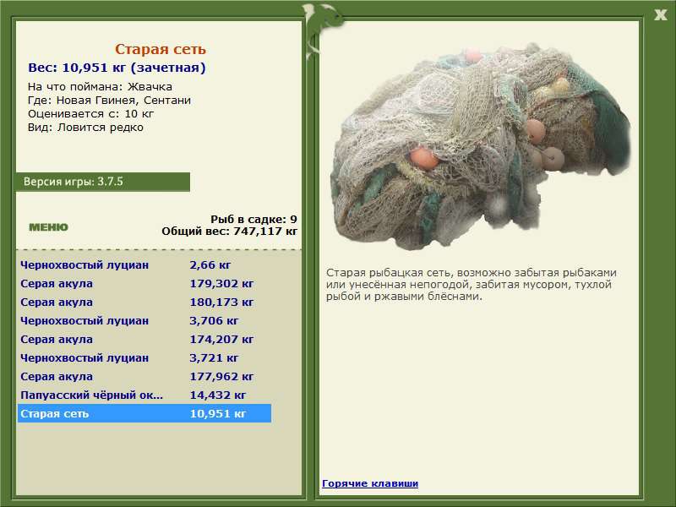The width and height of the screenshot is (676, 507).
Task: Select the Чернохвостый луциан 3,706 кг row
Action: click(x=144, y=321)
